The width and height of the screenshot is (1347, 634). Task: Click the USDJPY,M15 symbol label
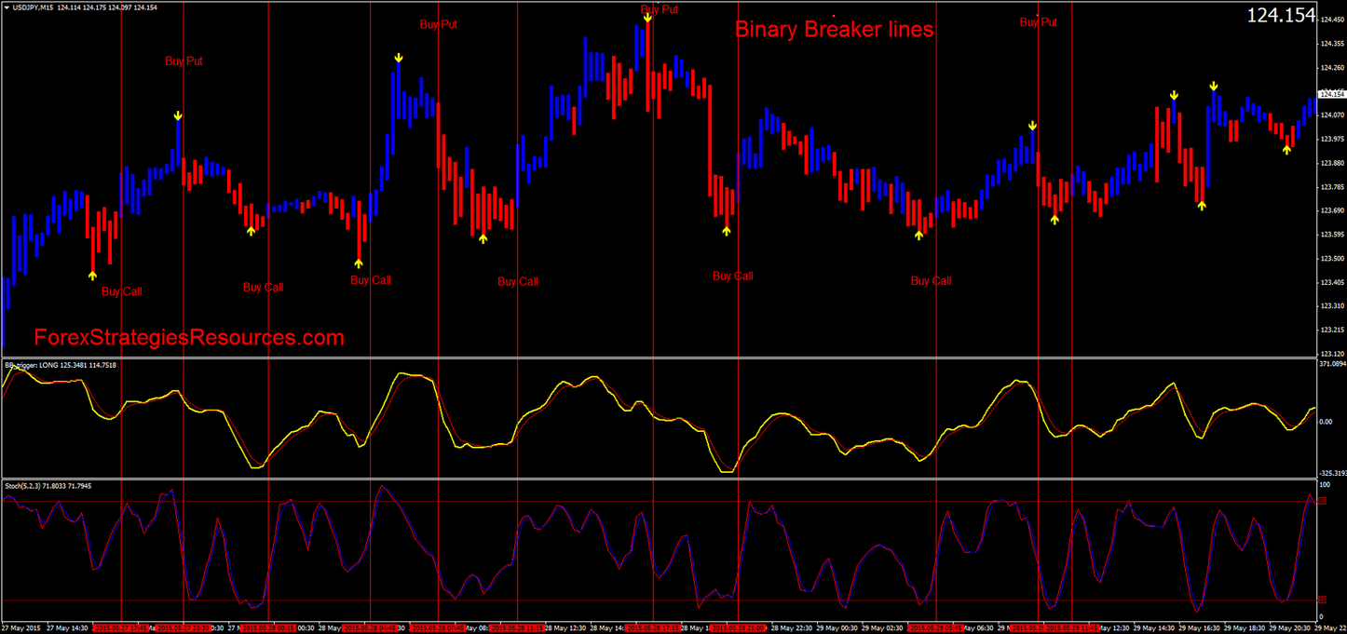point(33,7)
